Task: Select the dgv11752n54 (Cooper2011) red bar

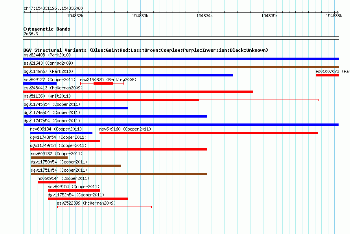Action: tap(88, 199)
